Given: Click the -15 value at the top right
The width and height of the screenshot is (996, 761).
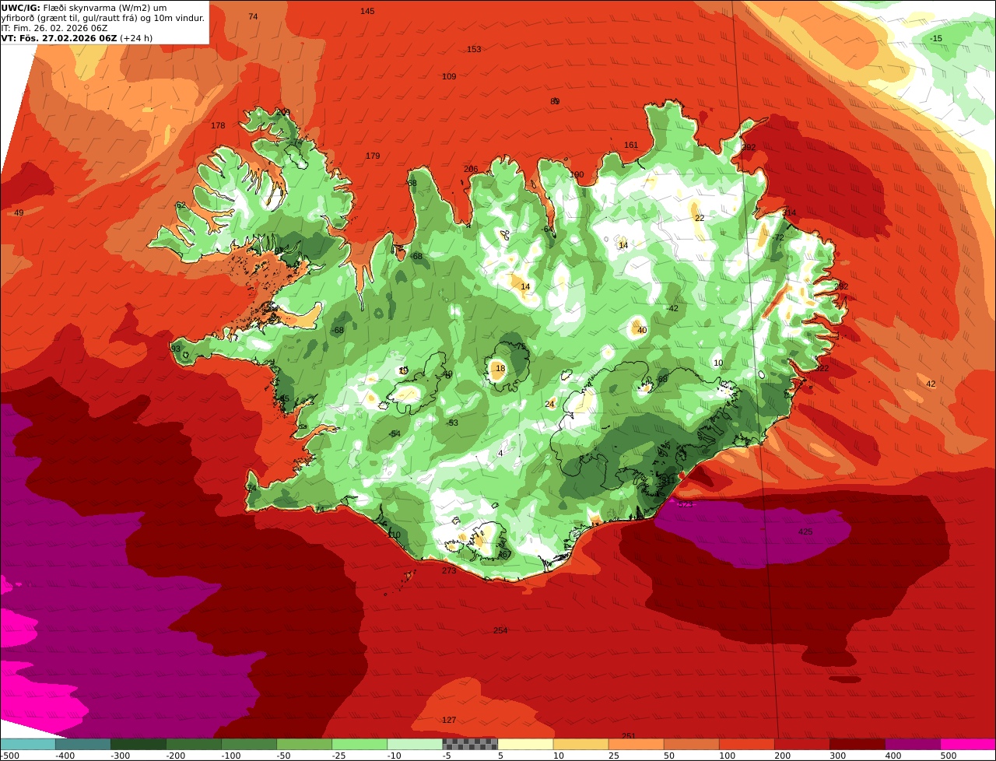Looking at the screenshot, I should [x=936, y=39].
